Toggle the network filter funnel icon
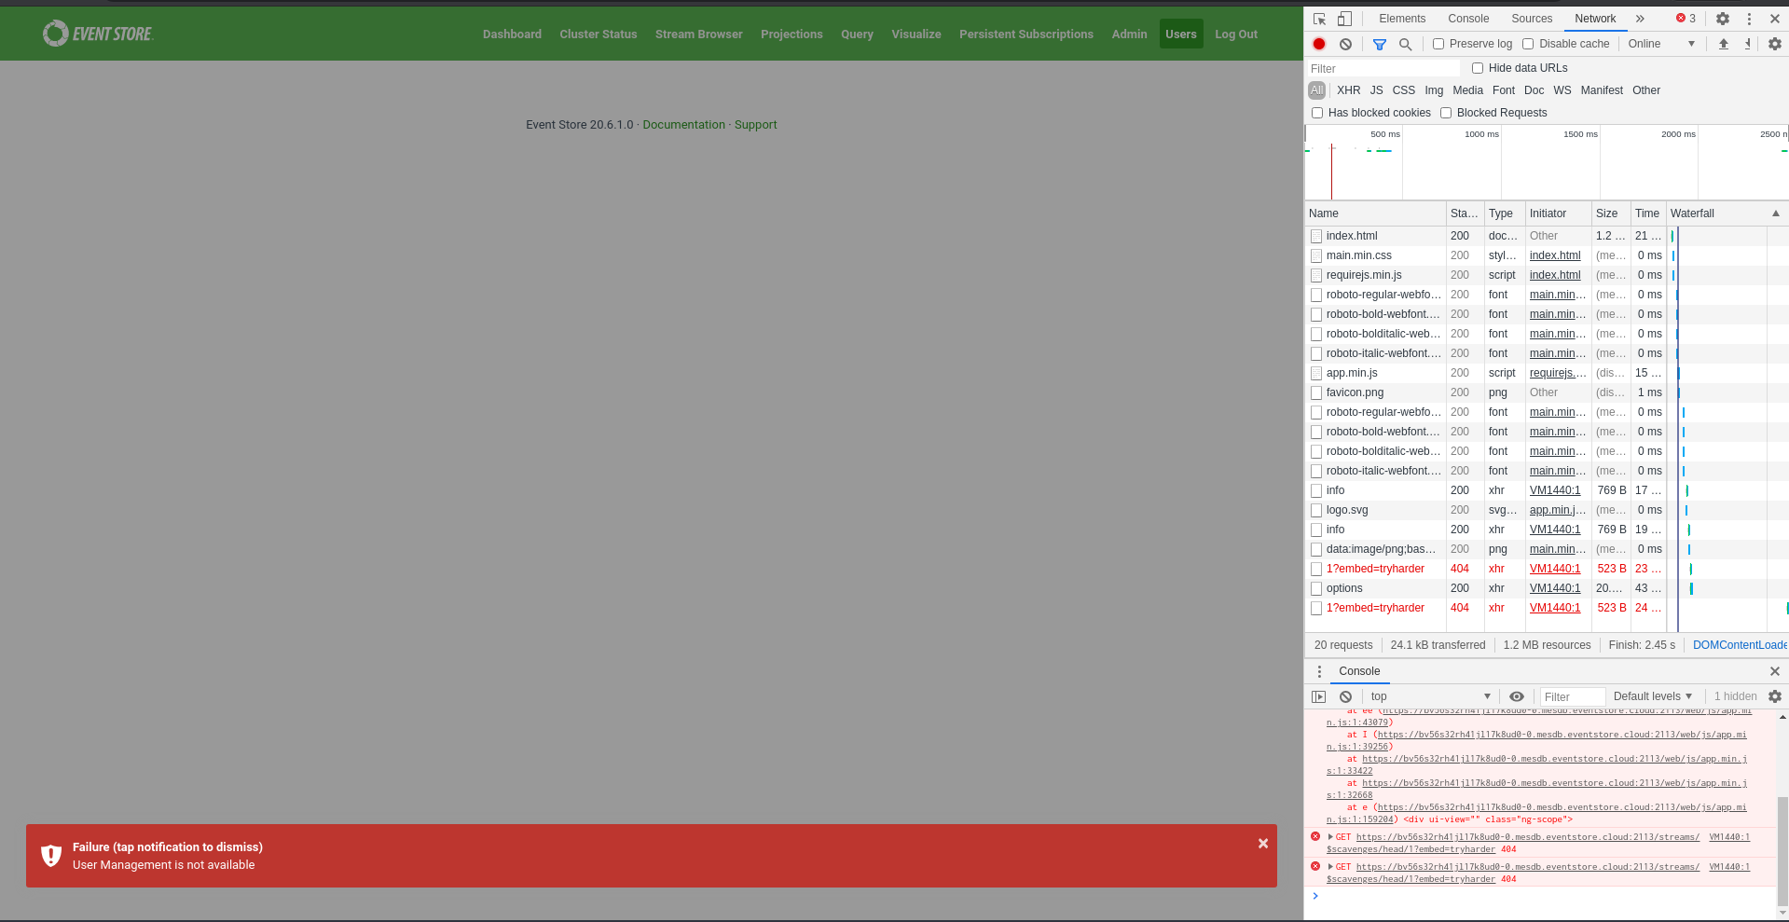The height and width of the screenshot is (922, 1789). click(1380, 44)
